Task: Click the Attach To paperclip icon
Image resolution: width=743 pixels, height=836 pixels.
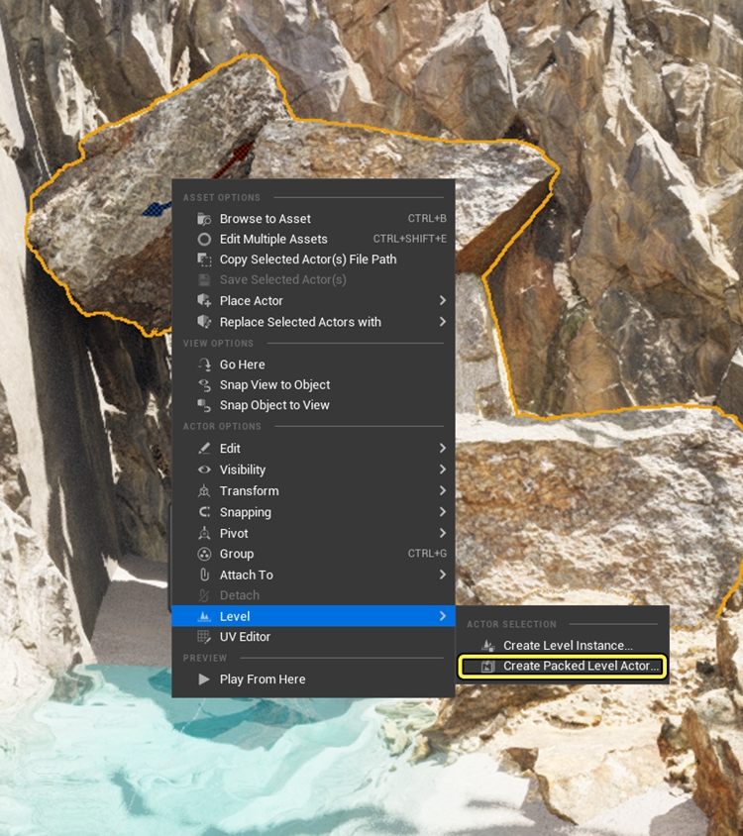Action: (204, 575)
